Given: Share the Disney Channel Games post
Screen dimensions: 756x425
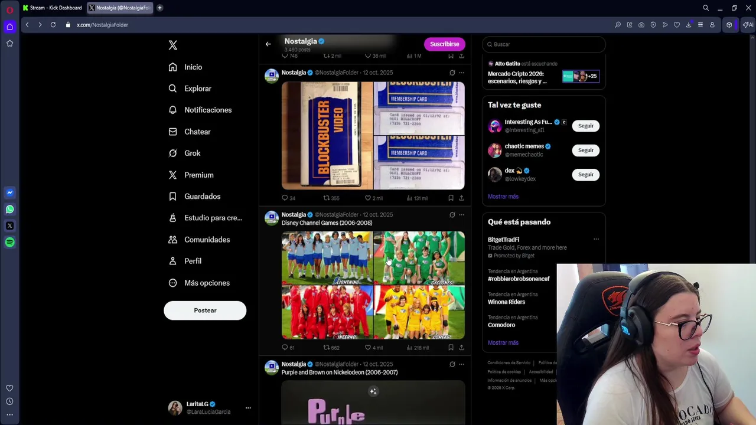Looking at the screenshot, I should click(x=461, y=348).
